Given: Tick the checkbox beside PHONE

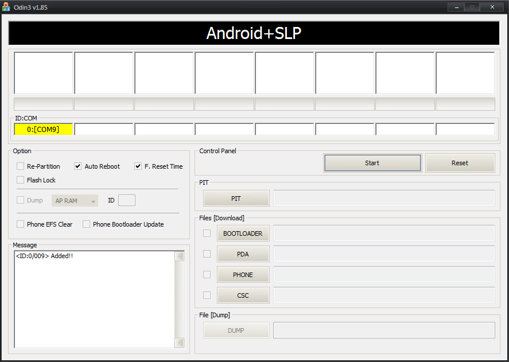Looking at the screenshot, I should (x=207, y=275).
